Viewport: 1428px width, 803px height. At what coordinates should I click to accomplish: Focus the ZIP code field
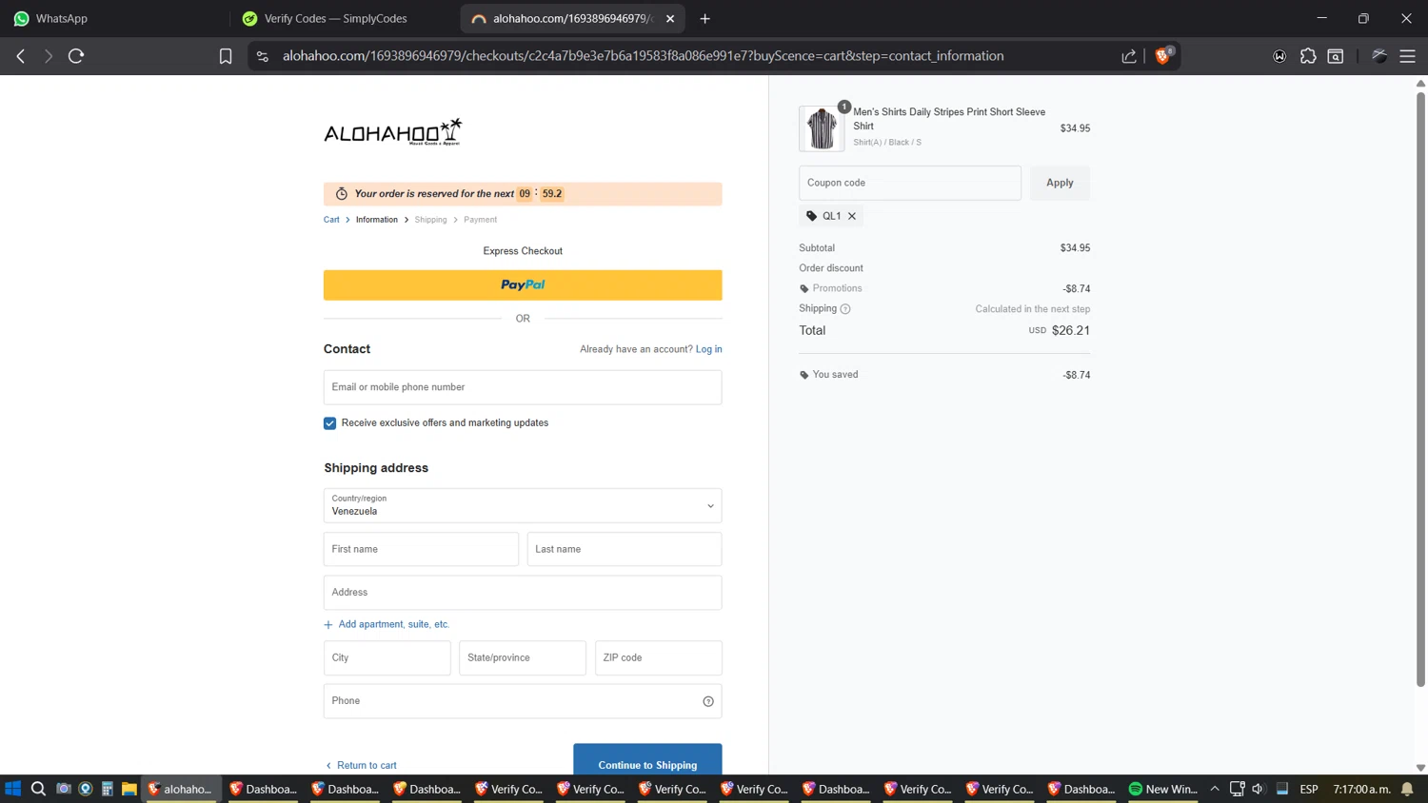659,658
